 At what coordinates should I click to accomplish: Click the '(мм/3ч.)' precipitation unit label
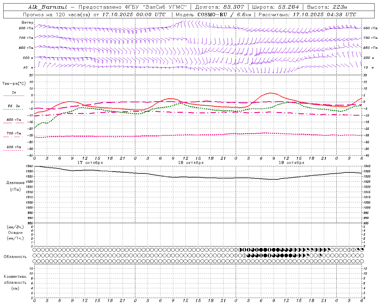(15, 227)
